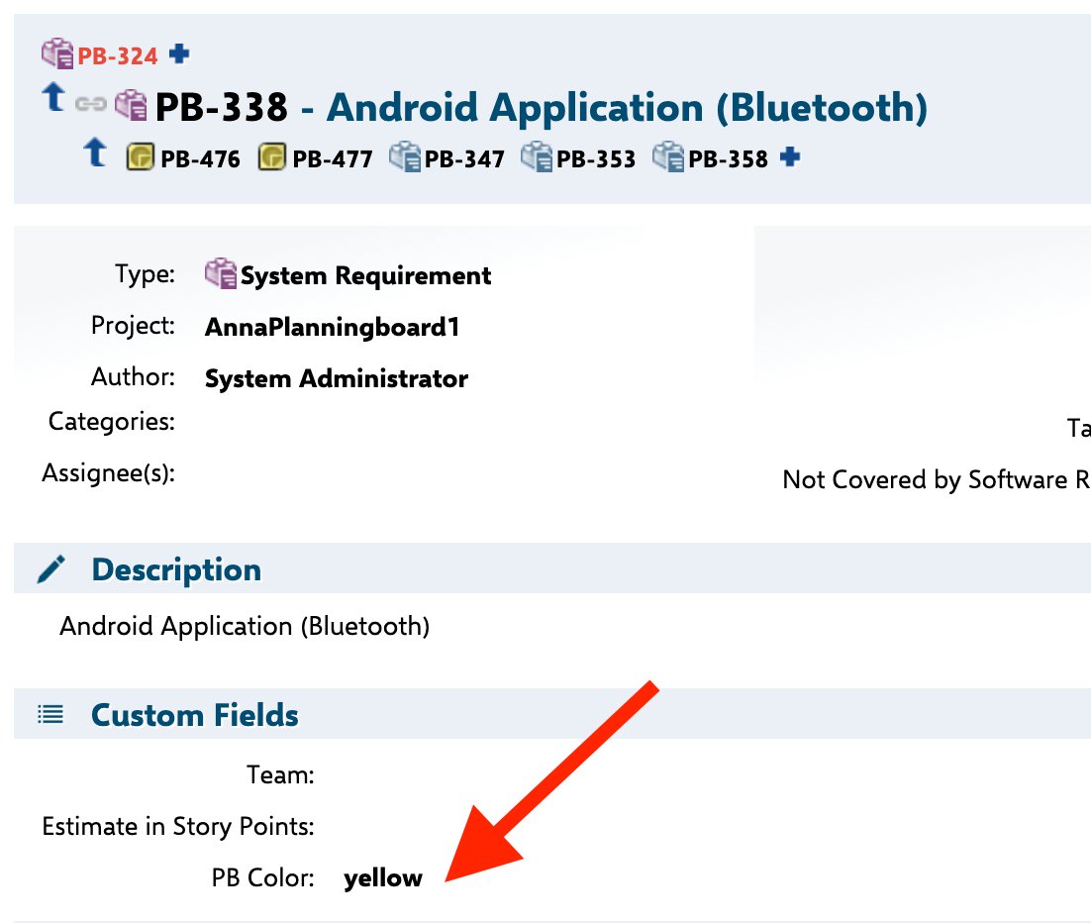Click the Project label
This screenshot has height=923, width=1091.
pyautogui.click(x=133, y=326)
